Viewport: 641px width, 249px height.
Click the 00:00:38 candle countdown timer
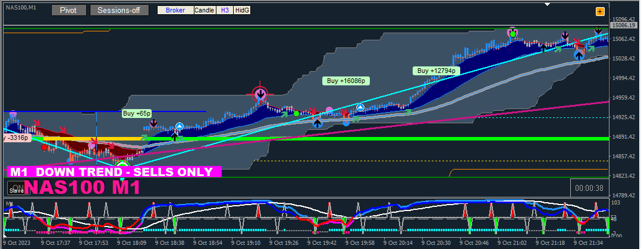click(589, 189)
